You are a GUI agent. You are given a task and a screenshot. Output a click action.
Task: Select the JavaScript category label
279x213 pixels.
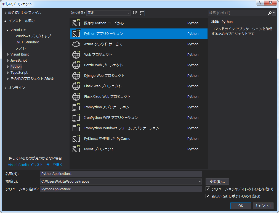[19, 61]
